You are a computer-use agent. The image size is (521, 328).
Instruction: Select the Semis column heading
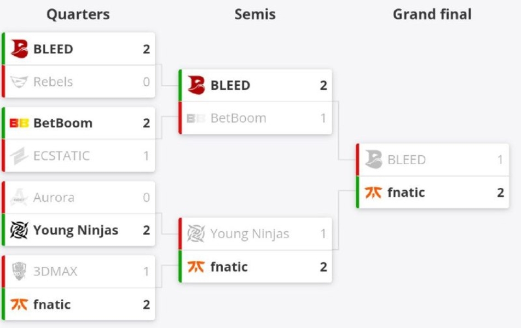[x=255, y=14]
